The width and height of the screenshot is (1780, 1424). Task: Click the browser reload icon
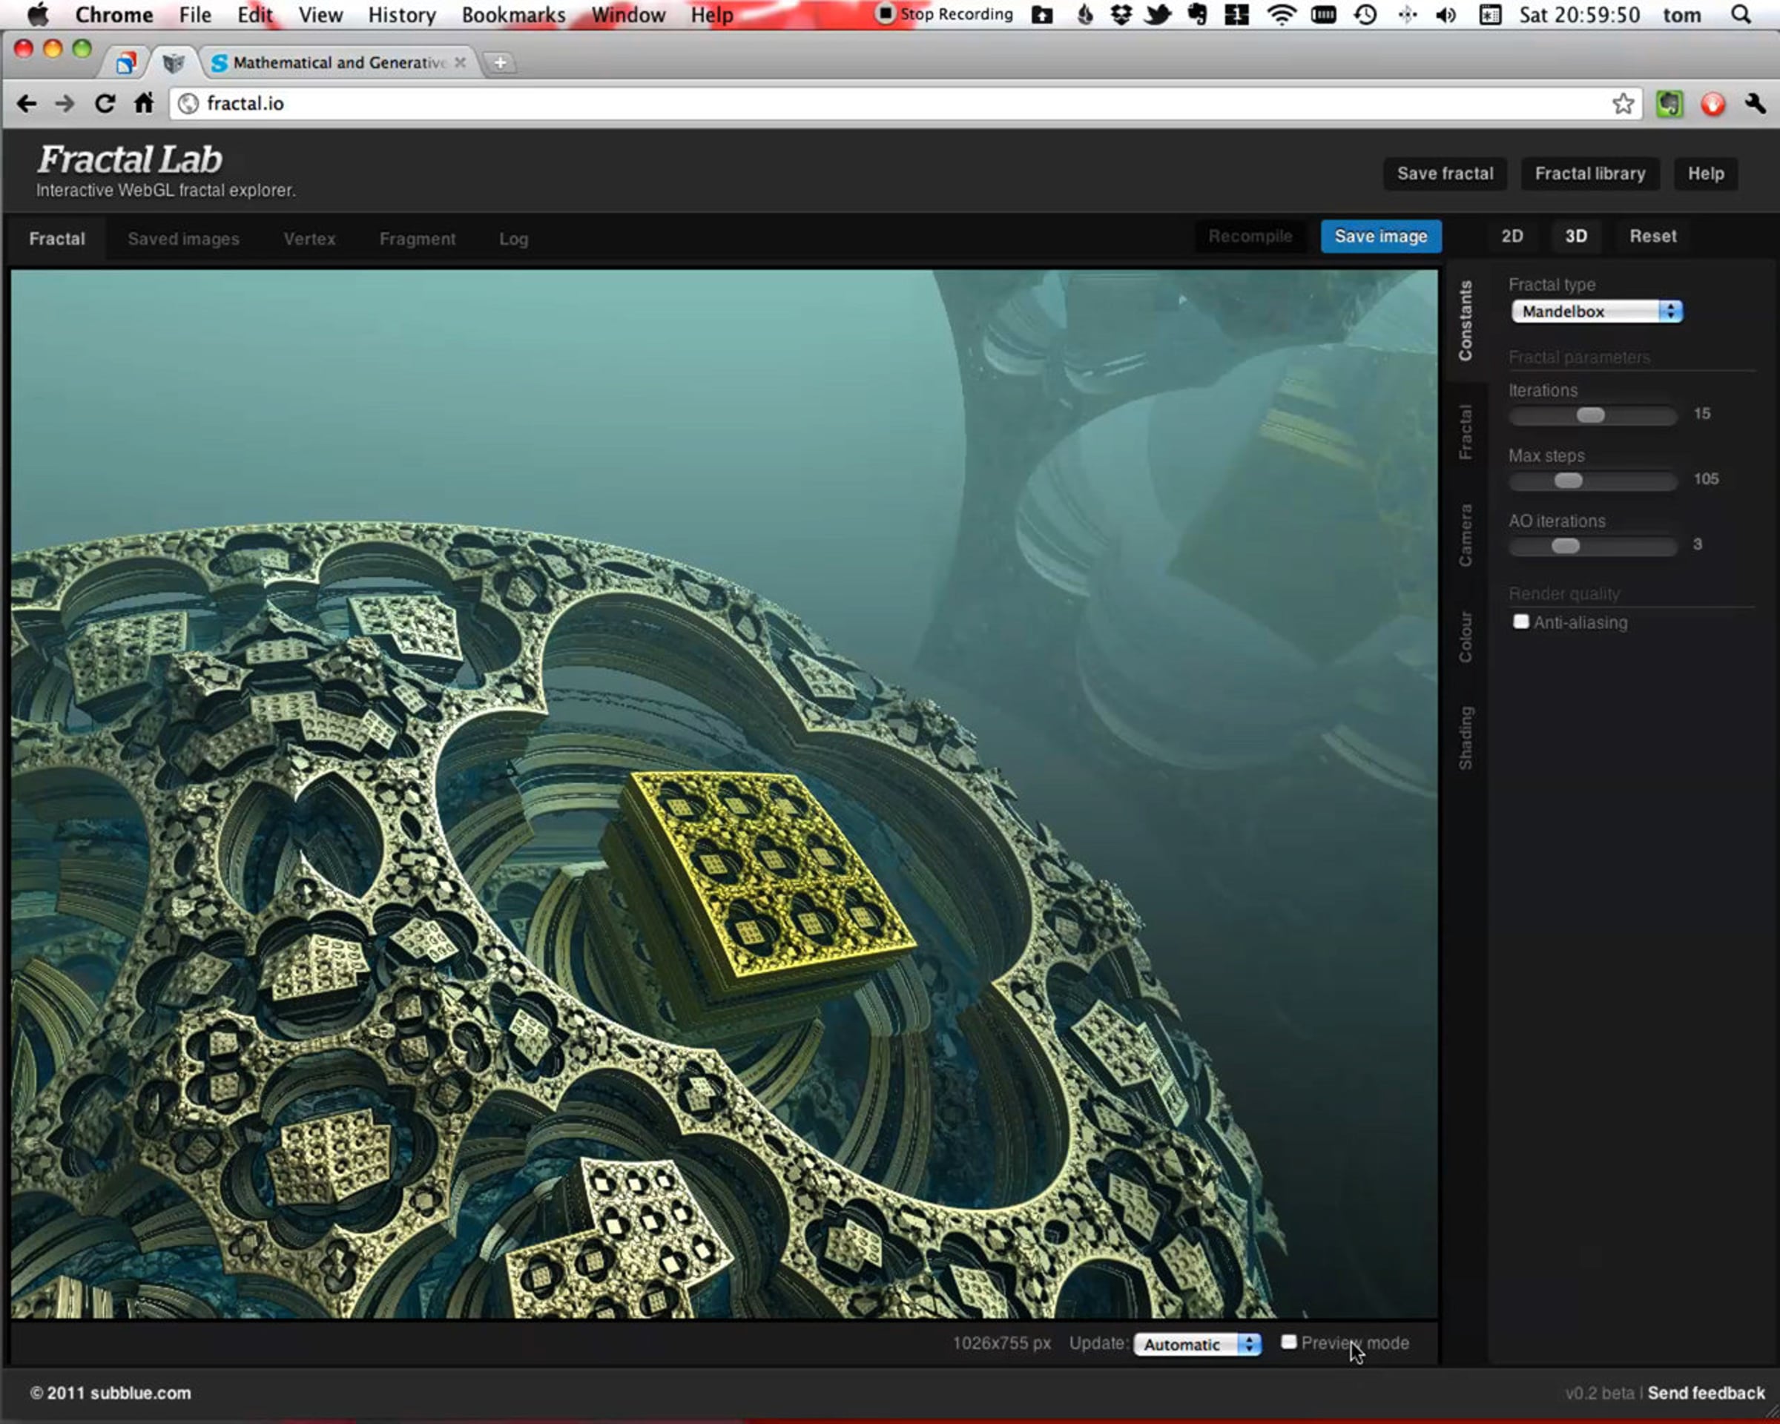104,104
